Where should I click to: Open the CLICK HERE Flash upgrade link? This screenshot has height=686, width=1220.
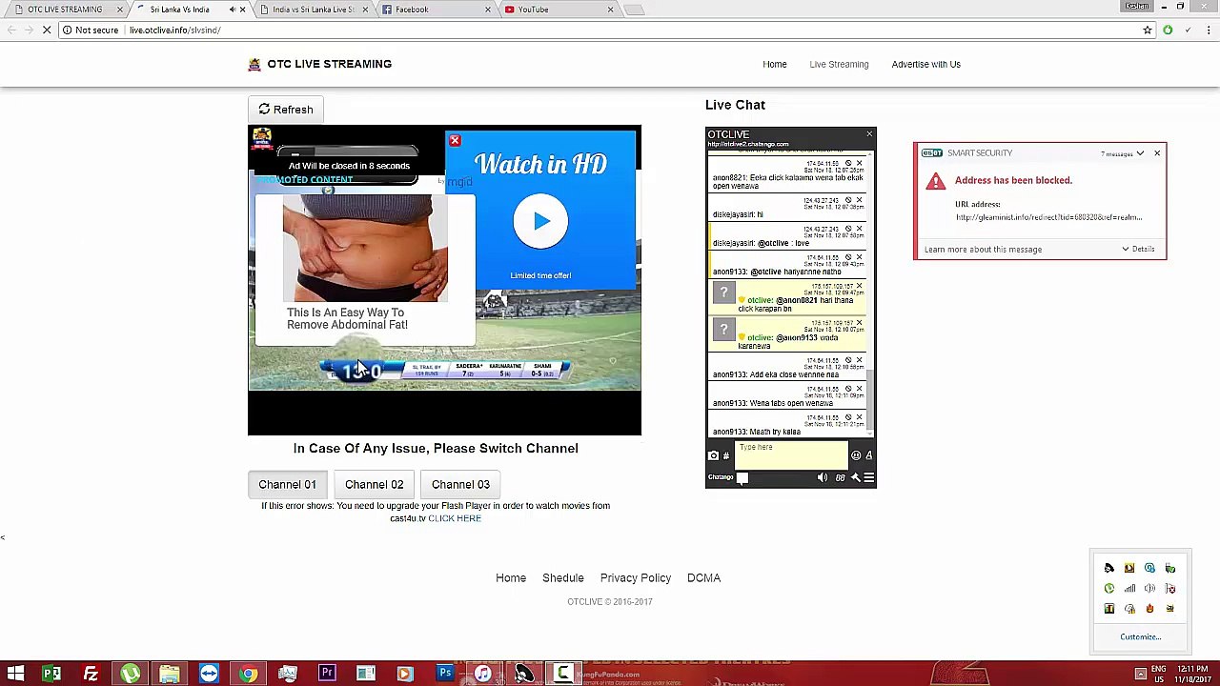click(x=455, y=518)
